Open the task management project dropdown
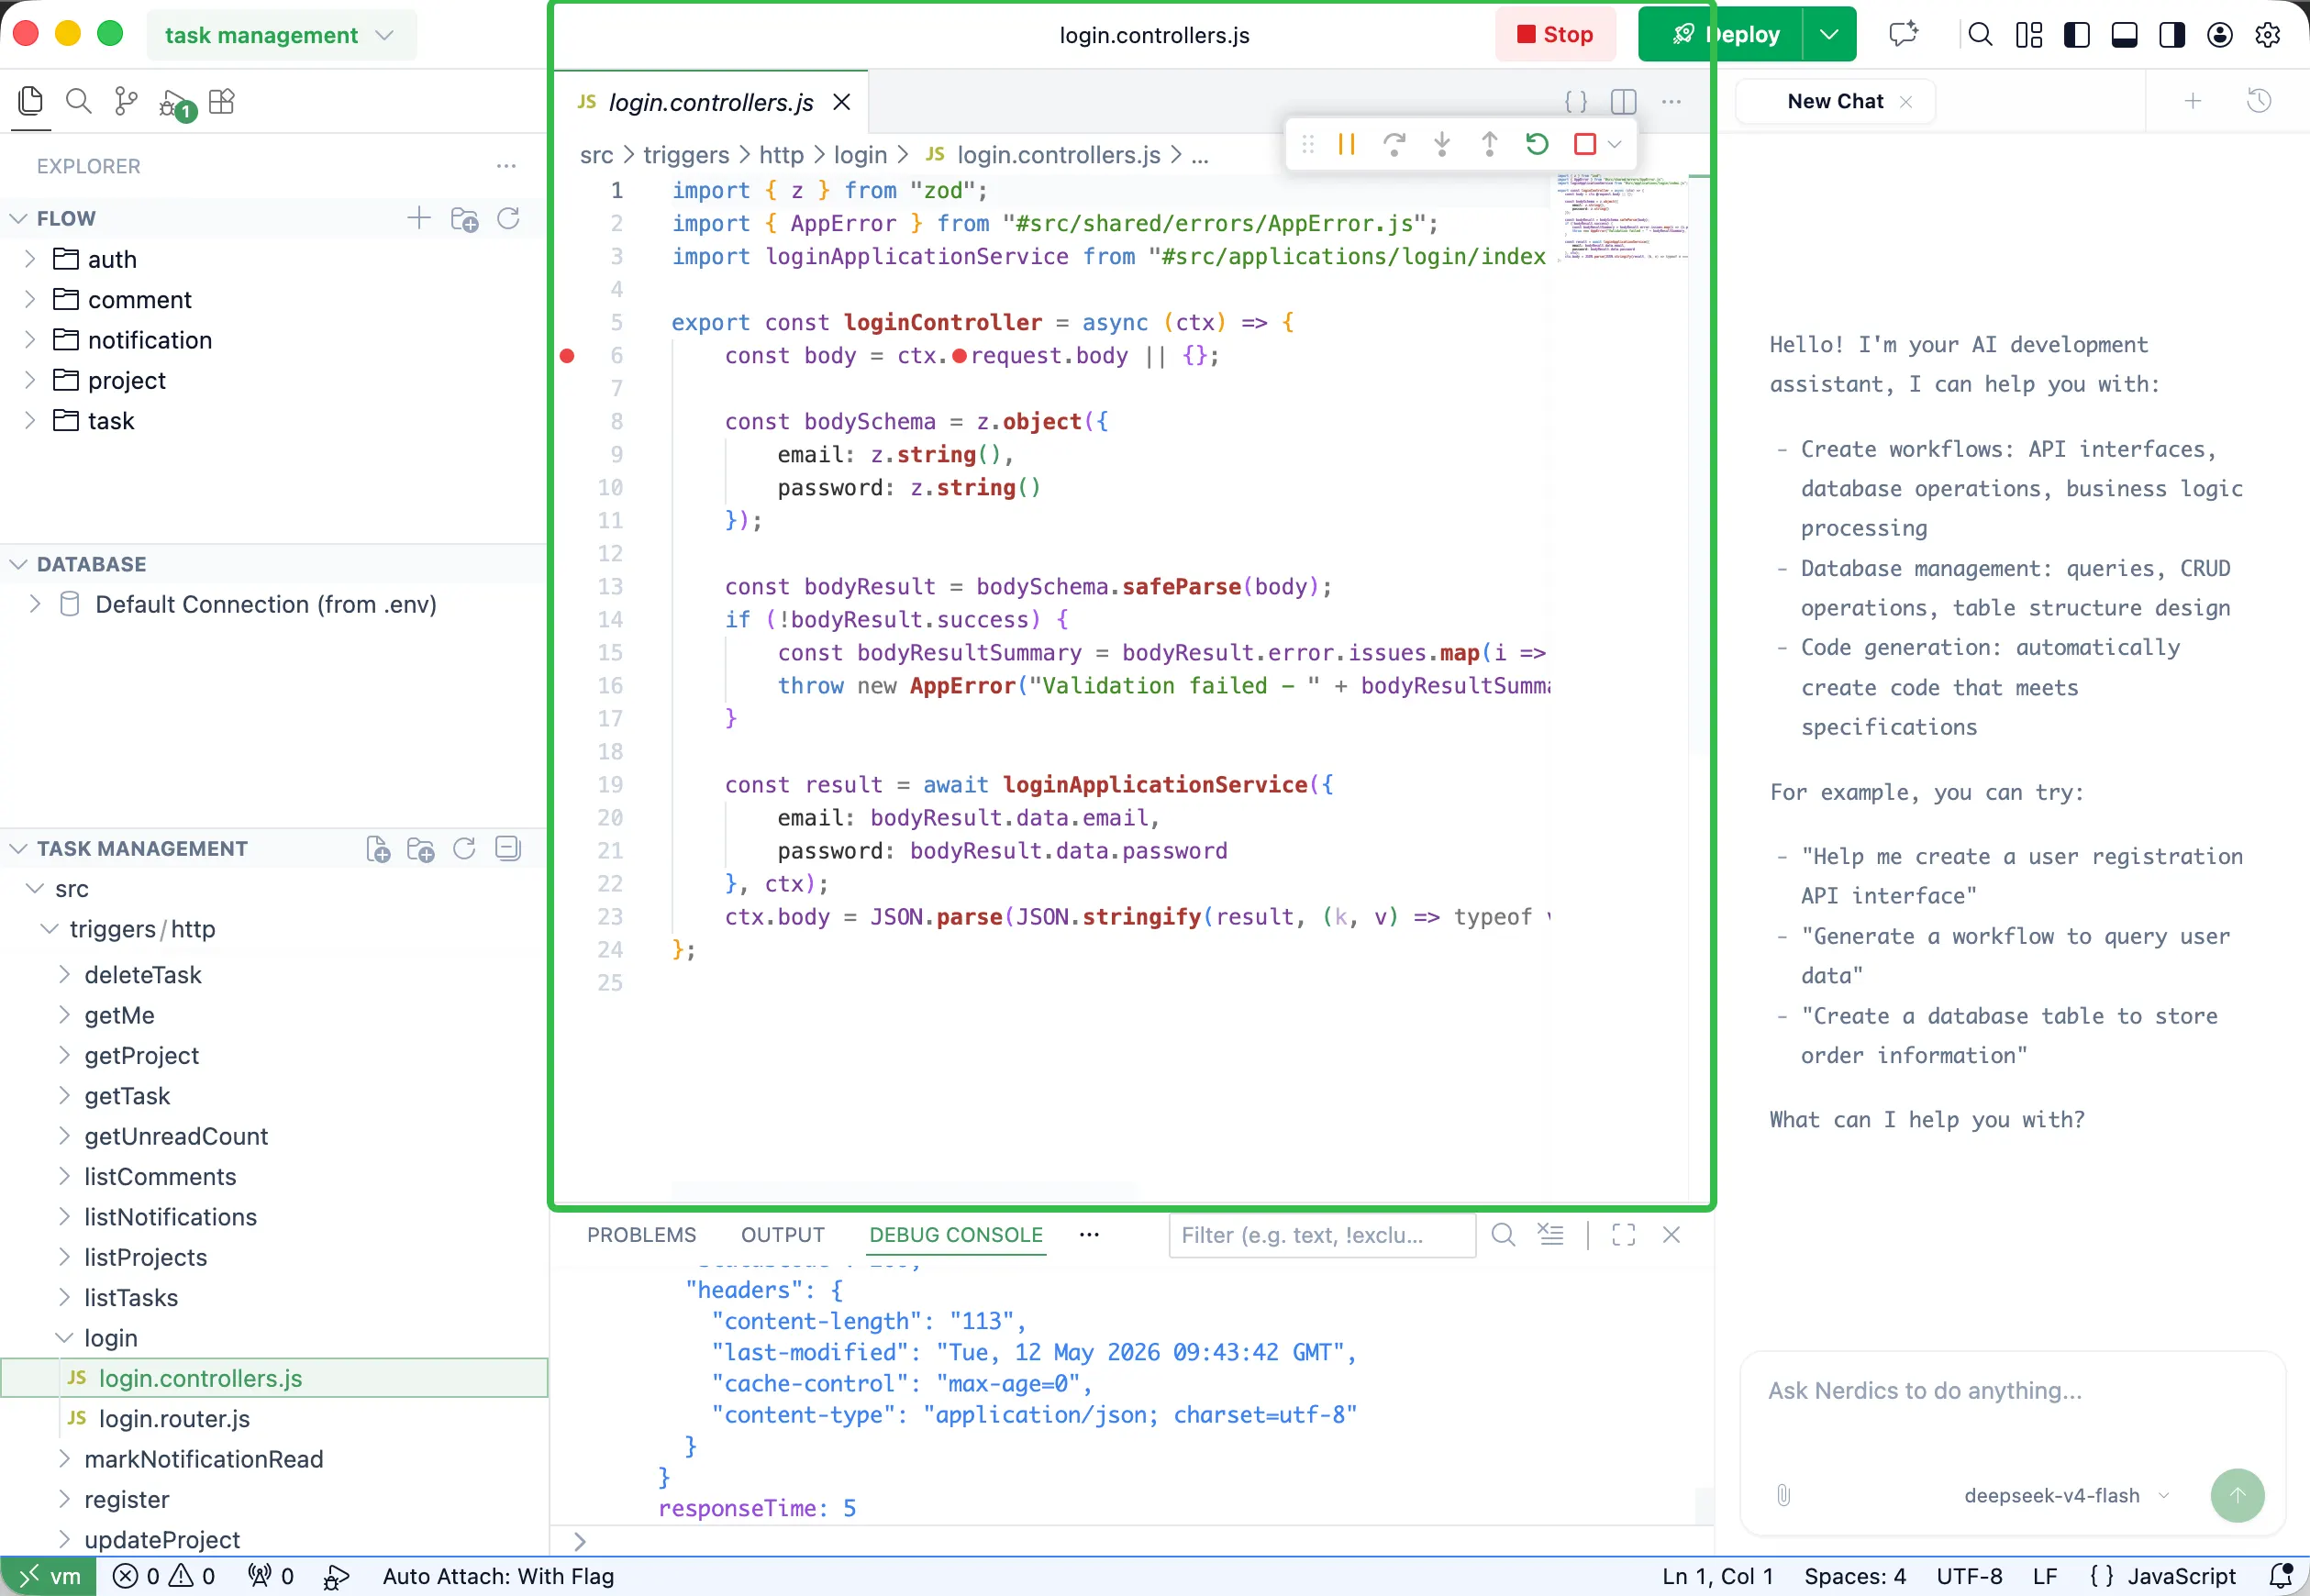2310x1596 pixels. [x=281, y=35]
